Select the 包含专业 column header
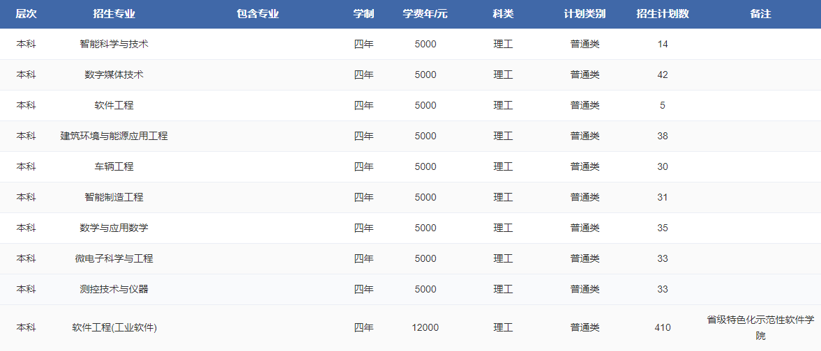 [x=257, y=14]
